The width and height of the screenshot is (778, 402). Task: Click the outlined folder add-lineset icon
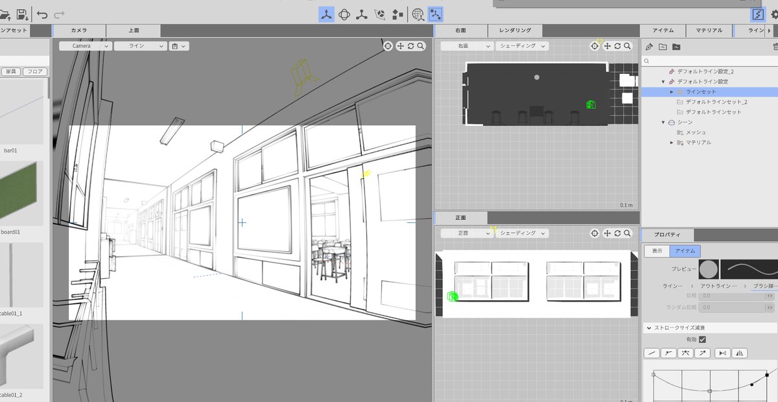(x=663, y=47)
